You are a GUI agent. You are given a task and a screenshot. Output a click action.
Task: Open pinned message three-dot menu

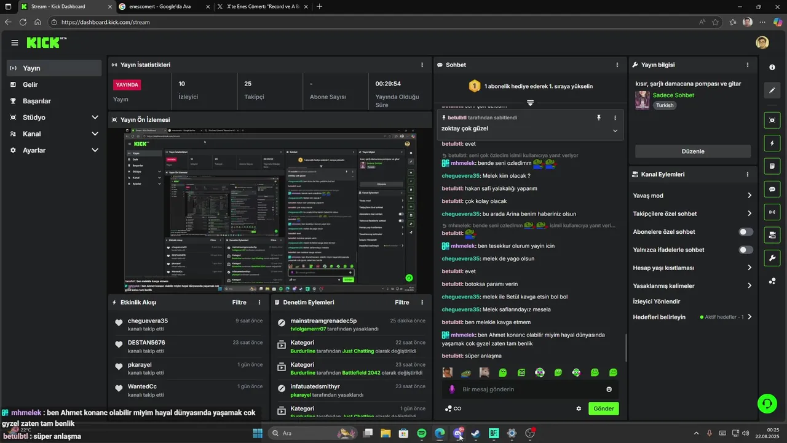[615, 118]
